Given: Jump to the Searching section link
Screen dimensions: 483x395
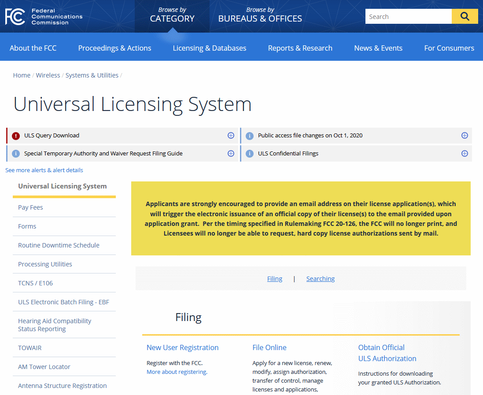Looking at the screenshot, I should (x=320, y=279).
